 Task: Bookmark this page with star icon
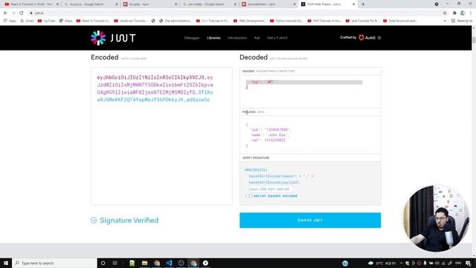(445, 13)
